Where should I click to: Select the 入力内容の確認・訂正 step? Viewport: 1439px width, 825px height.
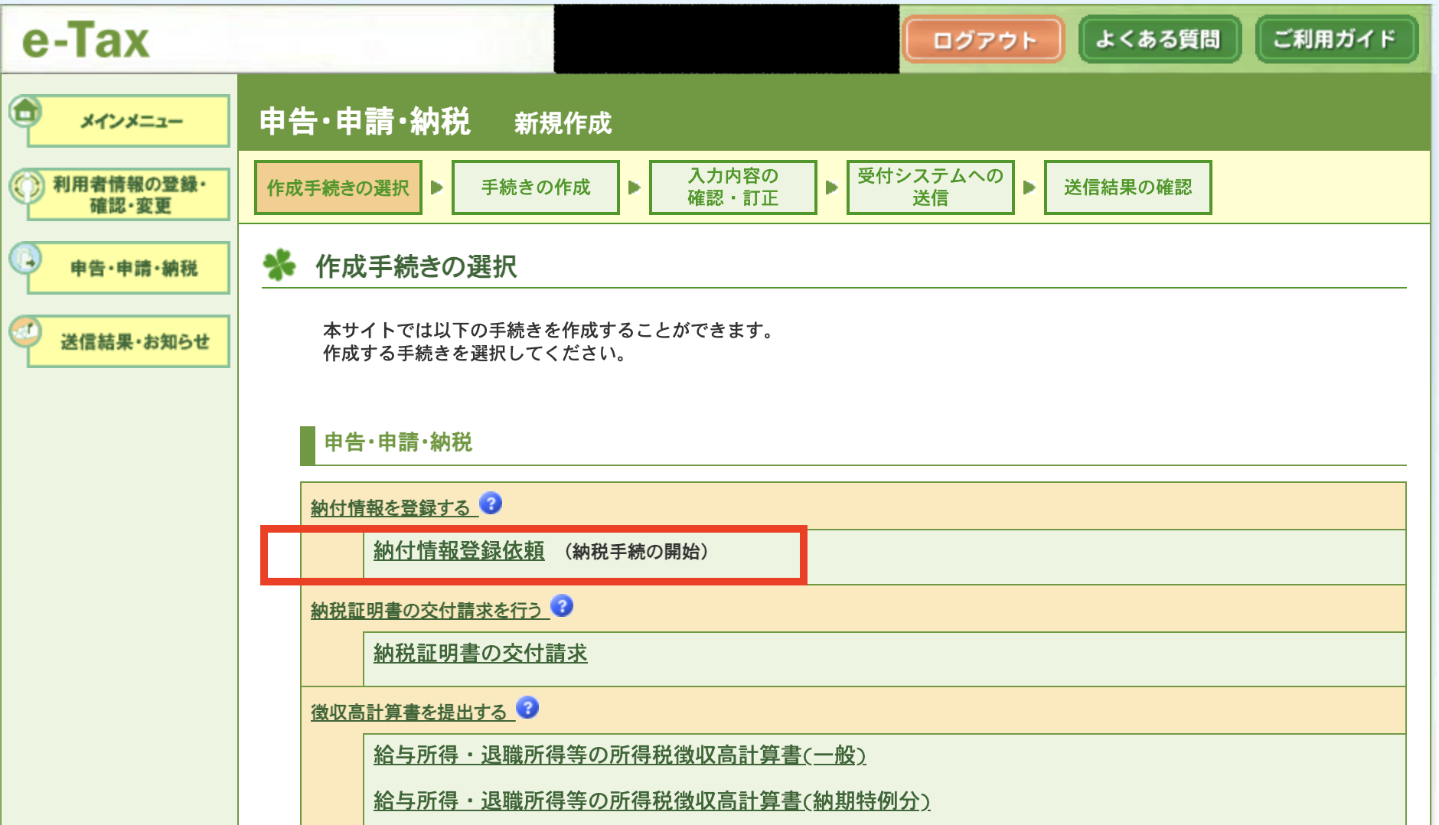(x=733, y=187)
